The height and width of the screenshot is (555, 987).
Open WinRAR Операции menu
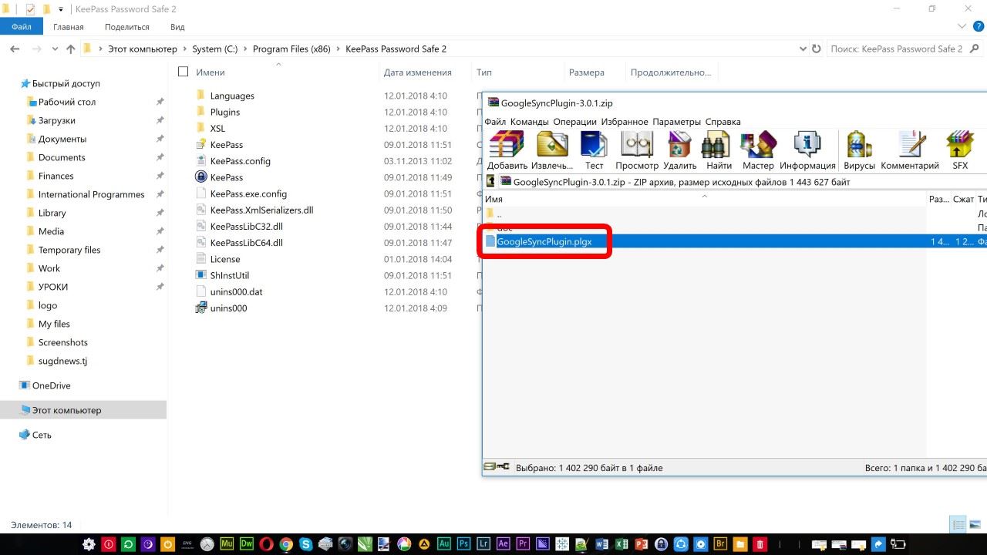[x=574, y=122]
